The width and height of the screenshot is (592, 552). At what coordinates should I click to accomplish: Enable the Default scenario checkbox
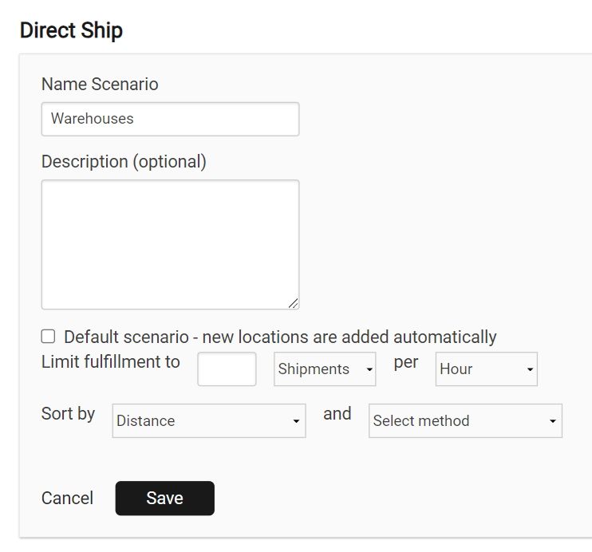(49, 337)
